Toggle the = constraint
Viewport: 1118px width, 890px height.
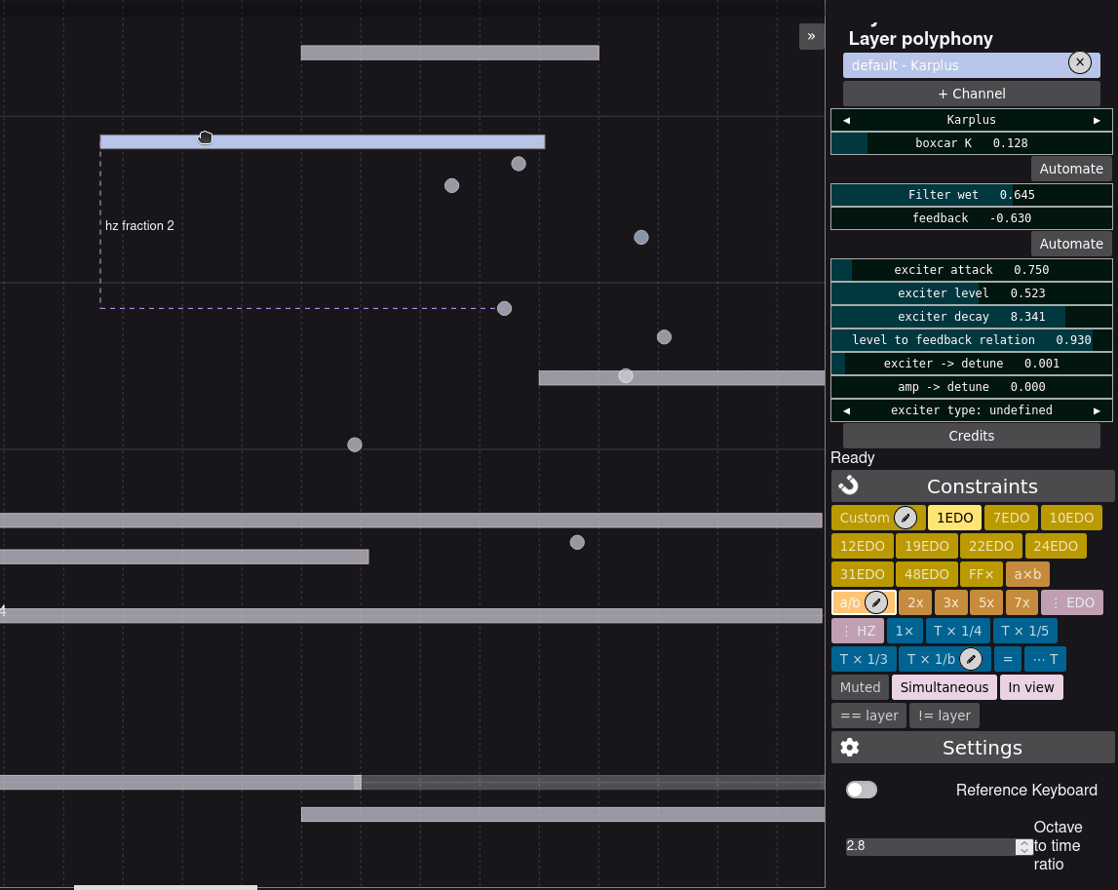coord(1008,659)
